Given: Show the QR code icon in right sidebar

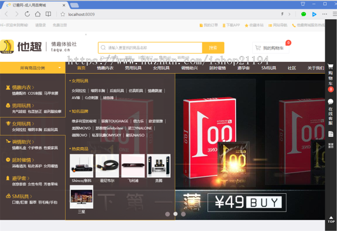Looking at the screenshot, I should 330,146.
